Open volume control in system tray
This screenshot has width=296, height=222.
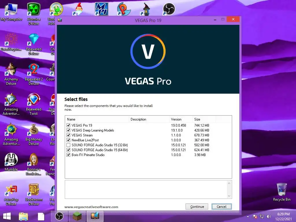tap(269, 217)
